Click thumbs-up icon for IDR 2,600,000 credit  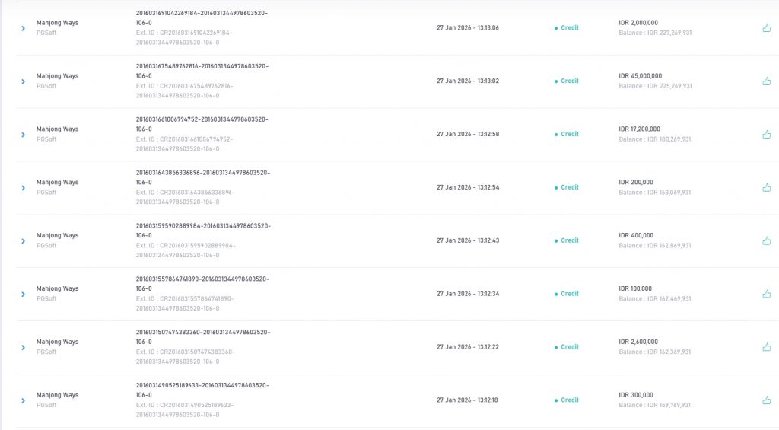(766, 347)
